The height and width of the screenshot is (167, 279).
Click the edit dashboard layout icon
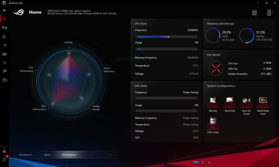coord(255,13)
